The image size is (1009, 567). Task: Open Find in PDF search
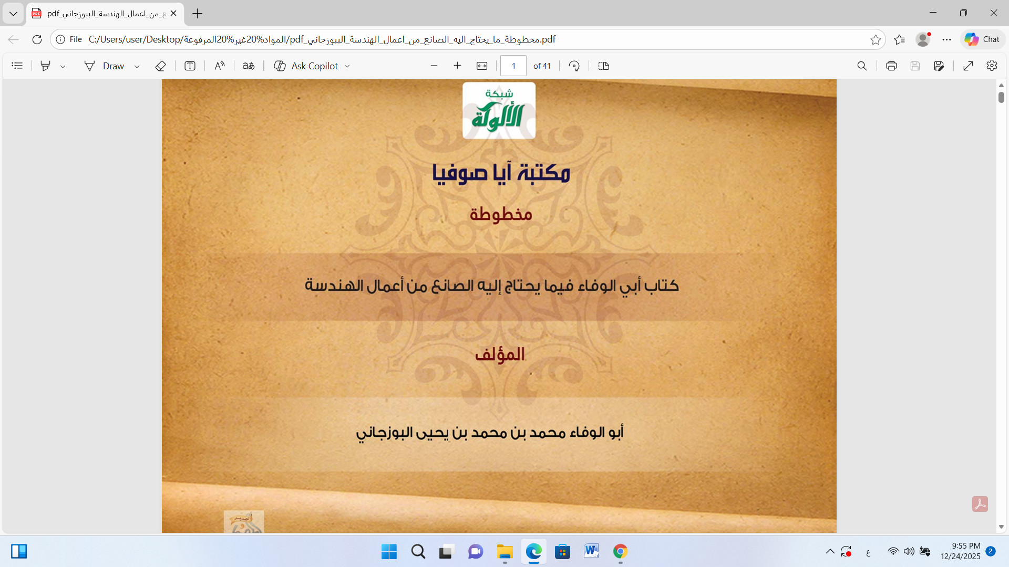[x=862, y=66]
